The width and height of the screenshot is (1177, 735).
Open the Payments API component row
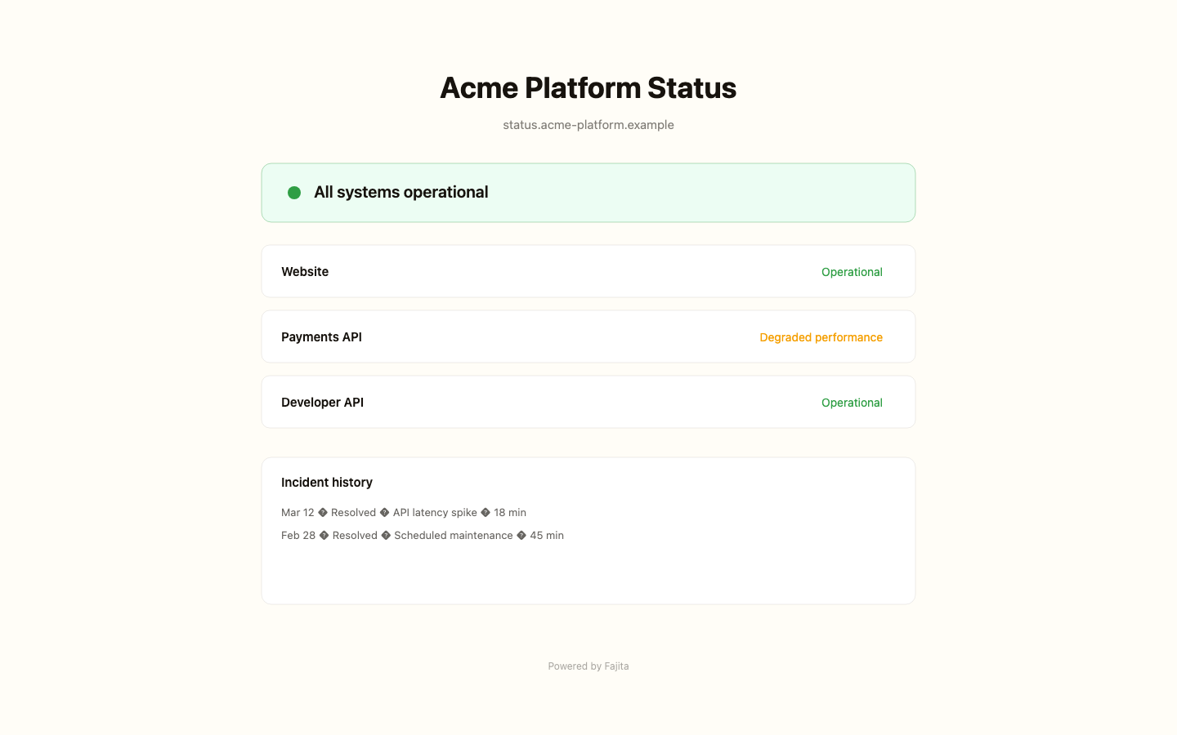coord(588,336)
